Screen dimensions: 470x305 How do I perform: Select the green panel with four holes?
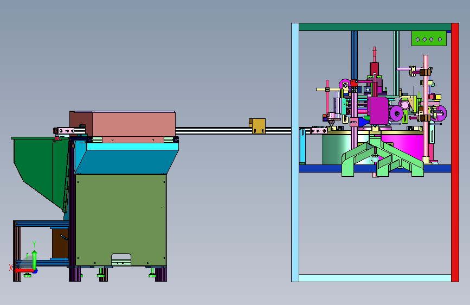click(429, 39)
